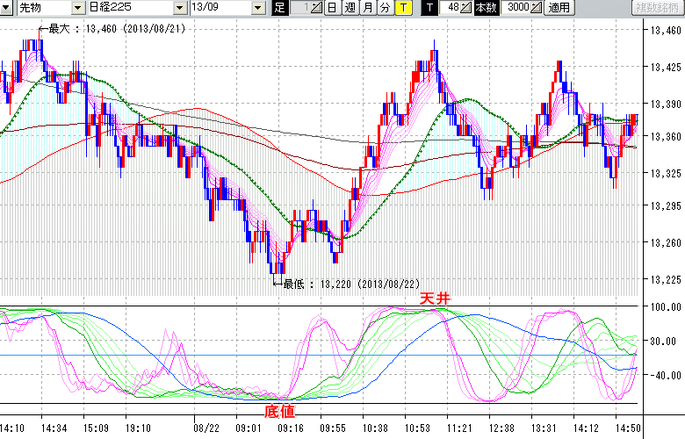685x439 pixels.
Task: Switch chart to 月 (monthly) bars
Action: (x=367, y=8)
